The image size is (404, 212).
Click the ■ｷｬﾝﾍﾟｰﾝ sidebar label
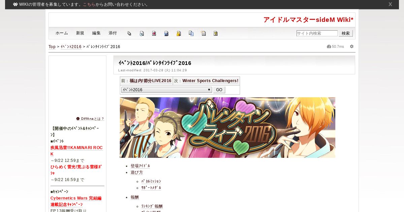pos(59,192)
